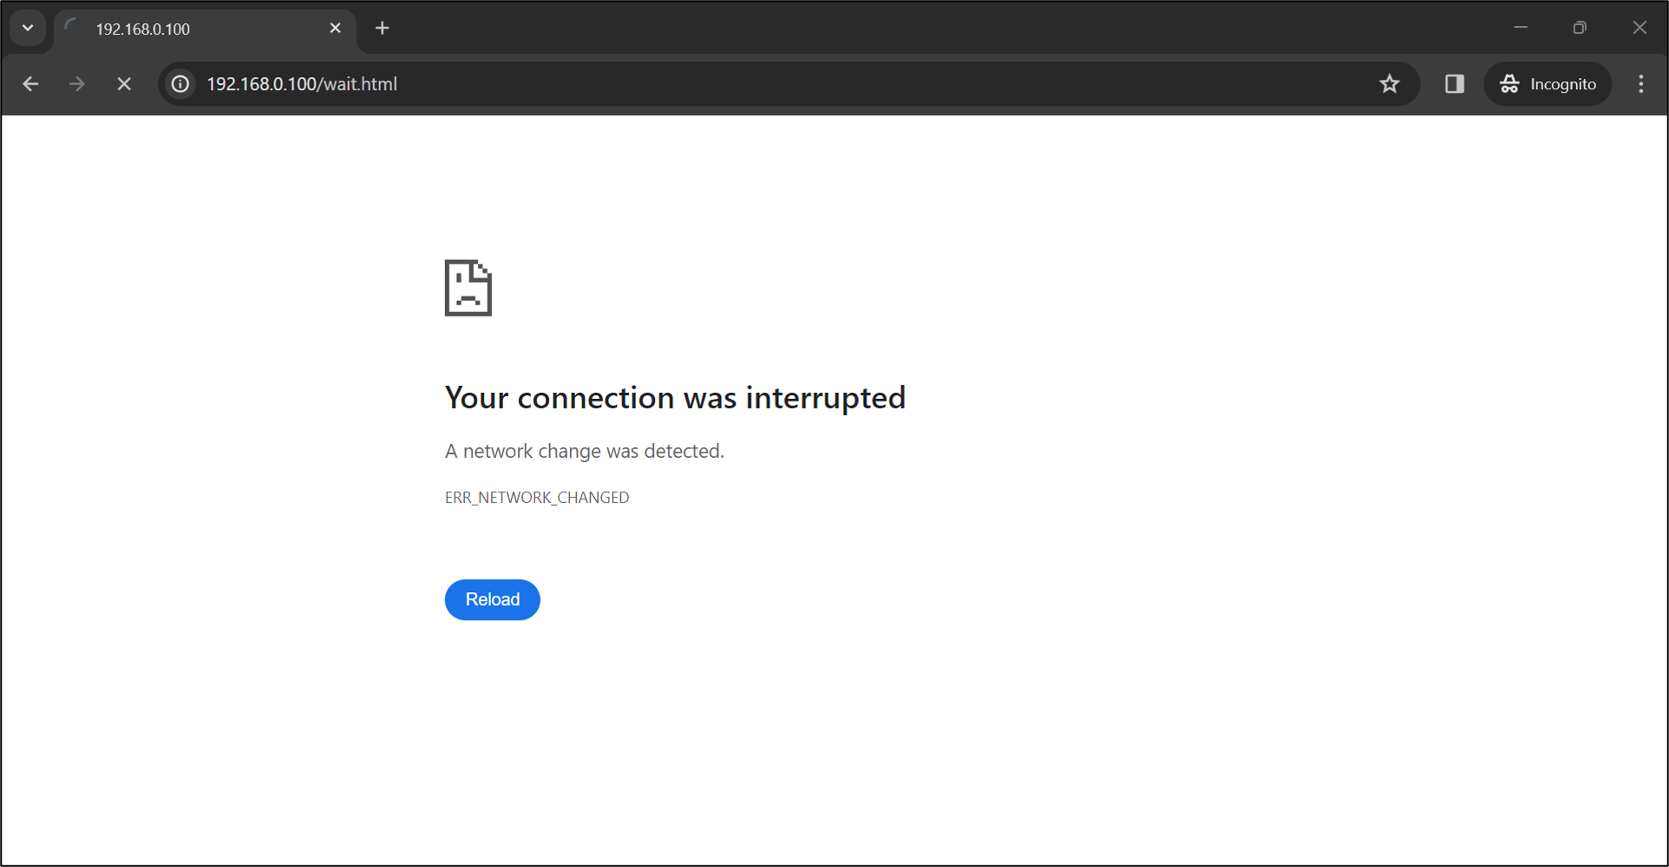Click the sad page error icon
The width and height of the screenshot is (1669, 867).
pyautogui.click(x=468, y=288)
